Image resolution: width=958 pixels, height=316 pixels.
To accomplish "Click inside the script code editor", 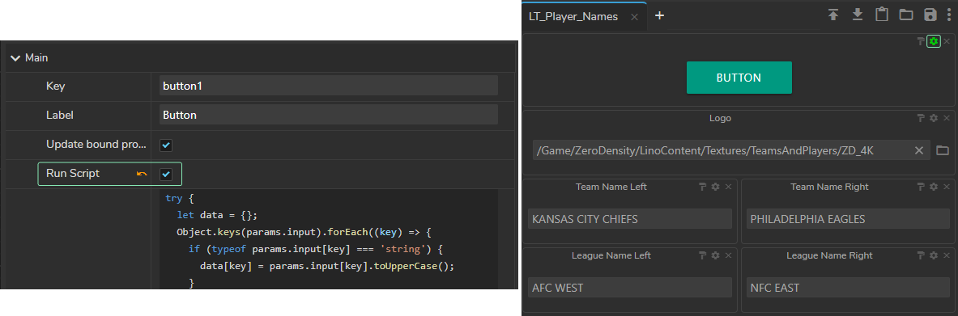I will [x=329, y=239].
